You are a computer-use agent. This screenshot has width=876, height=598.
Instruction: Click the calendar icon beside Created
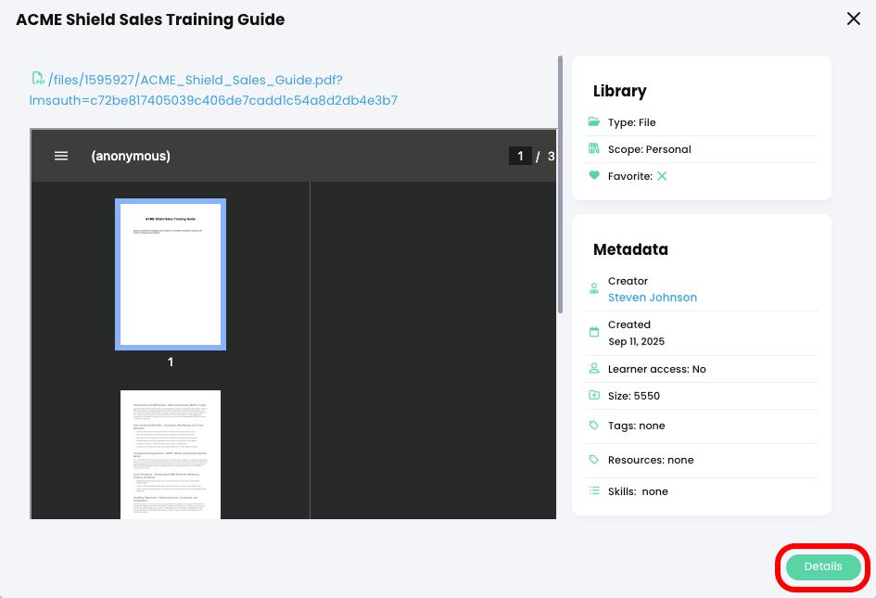point(594,332)
